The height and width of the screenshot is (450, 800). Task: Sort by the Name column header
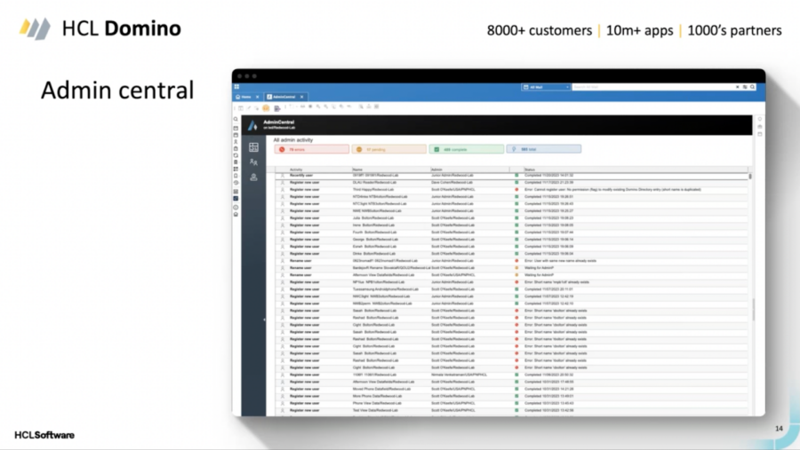[x=357, y=170]
